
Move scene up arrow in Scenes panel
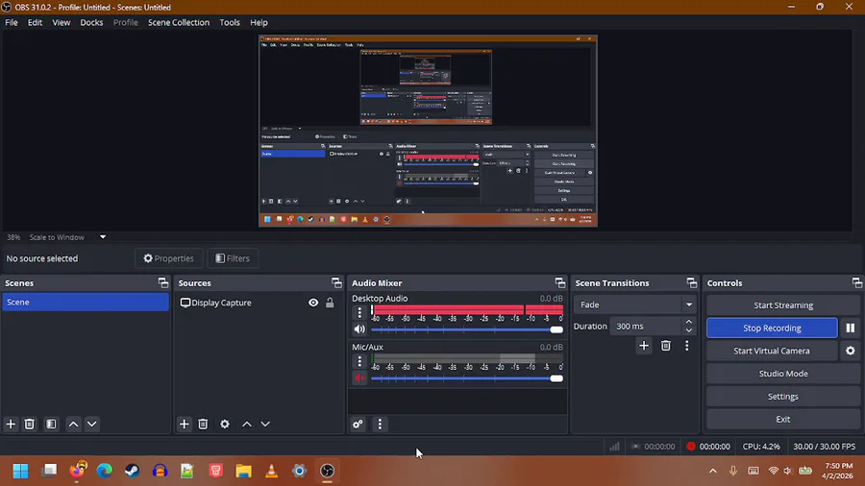(x=73, y=424)
